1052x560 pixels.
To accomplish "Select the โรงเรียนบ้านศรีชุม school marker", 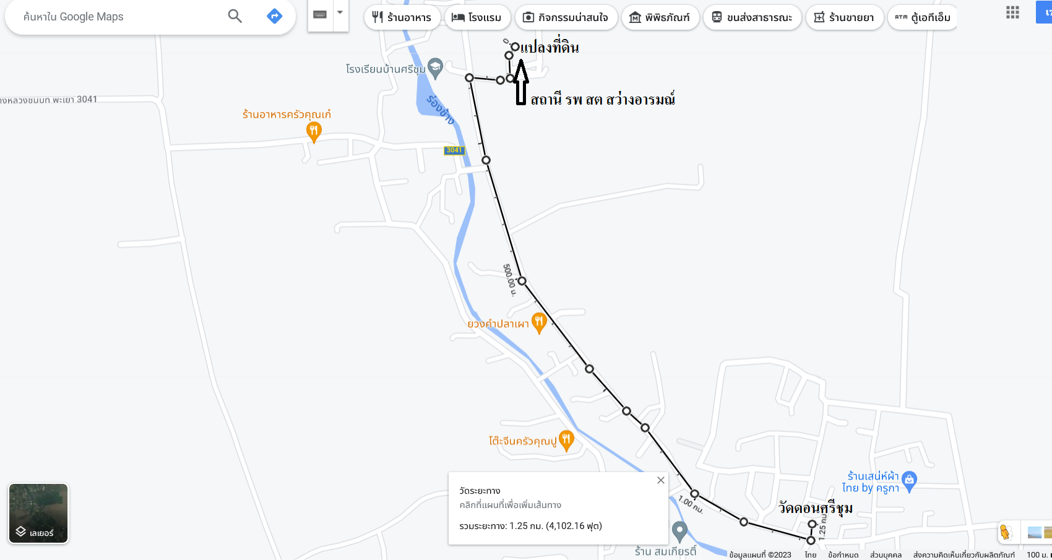I will click(x=436, y=69).
